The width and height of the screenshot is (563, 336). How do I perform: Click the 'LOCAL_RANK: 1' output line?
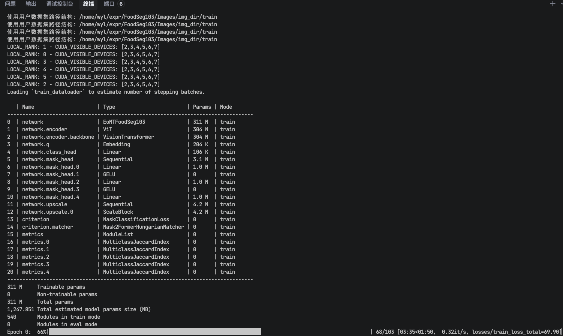point(84,47)
